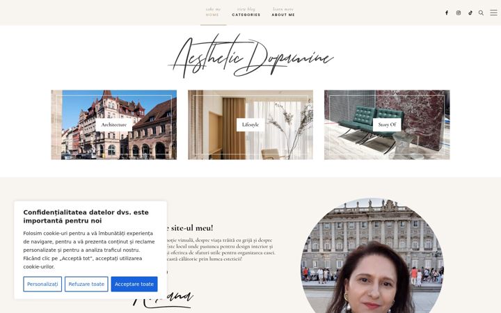Open the Architecture category label
This screenshot has width=501, height=313.
[x=113, y=125]
